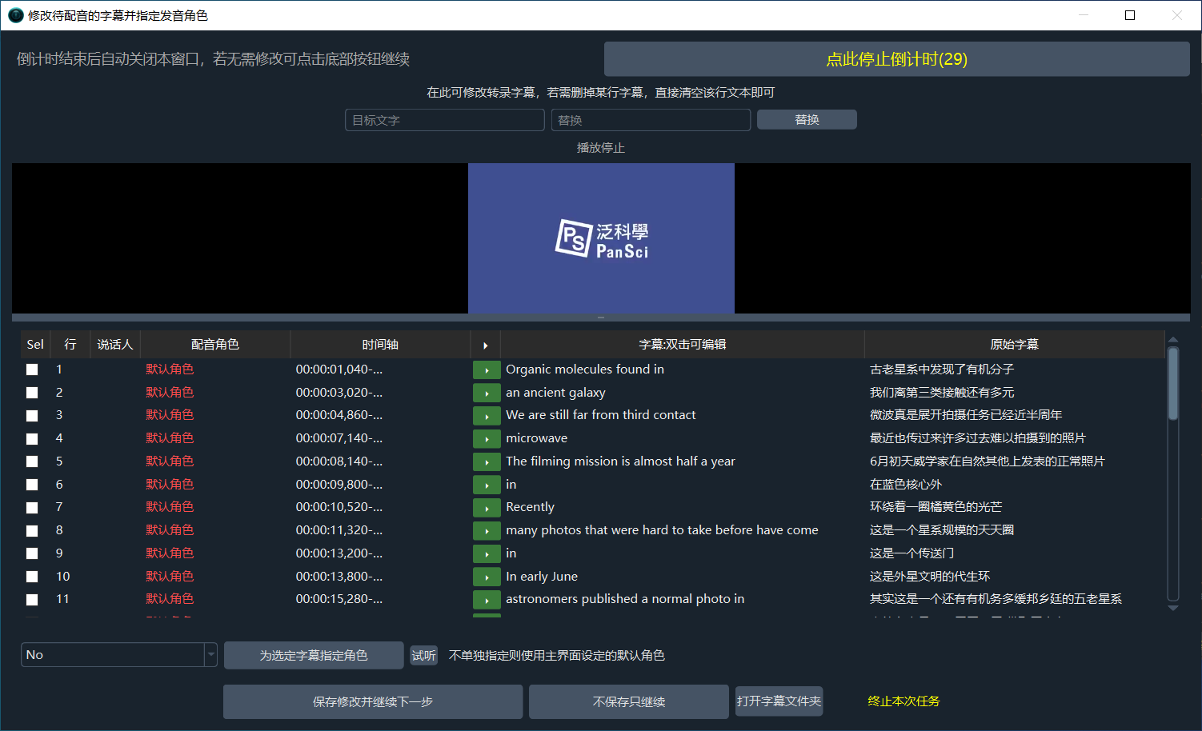This screenshot has width=1202, height=731.
Task: Click the 字幕:双击可编辑 column header
Action: [683, 345]
